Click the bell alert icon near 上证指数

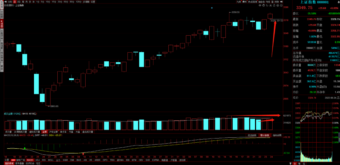[x=338, y=2]
